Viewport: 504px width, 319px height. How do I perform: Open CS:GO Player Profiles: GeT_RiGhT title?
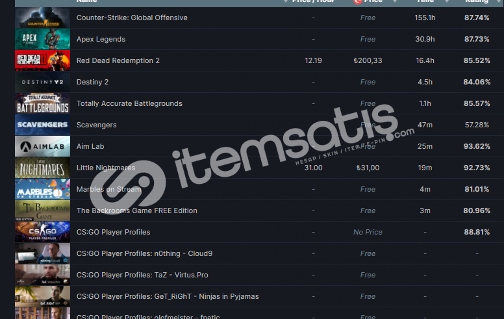click(x=168, y=296)
